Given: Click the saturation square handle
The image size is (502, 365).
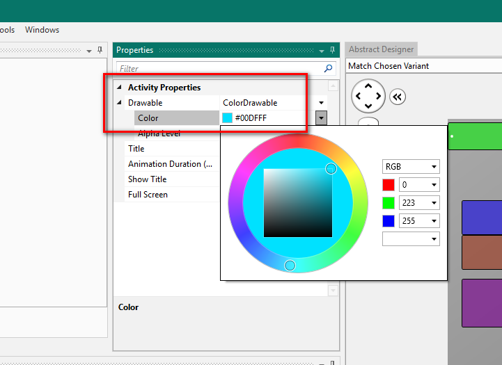Looking at the screenshot, I should [x=331, y=168].
